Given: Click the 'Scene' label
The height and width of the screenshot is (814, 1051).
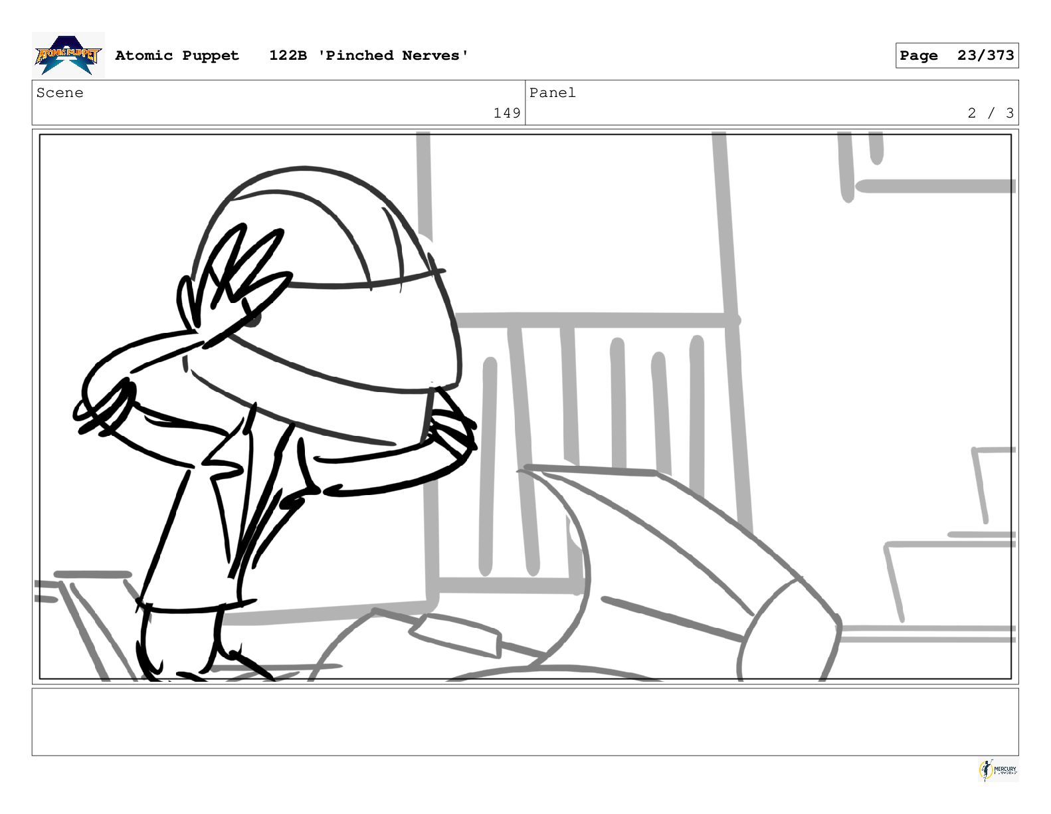Looking at the screenshot, I should point(60,93).
